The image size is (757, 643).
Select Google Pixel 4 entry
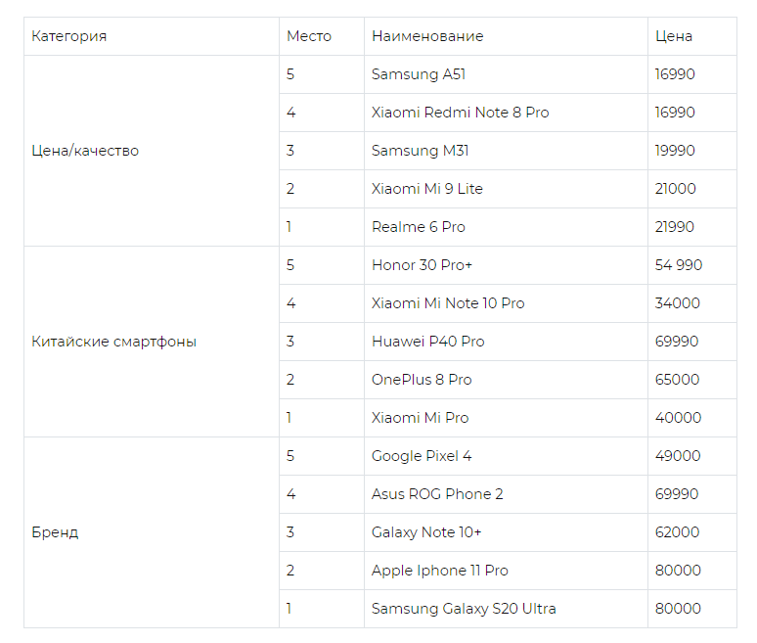coord(506,456)
